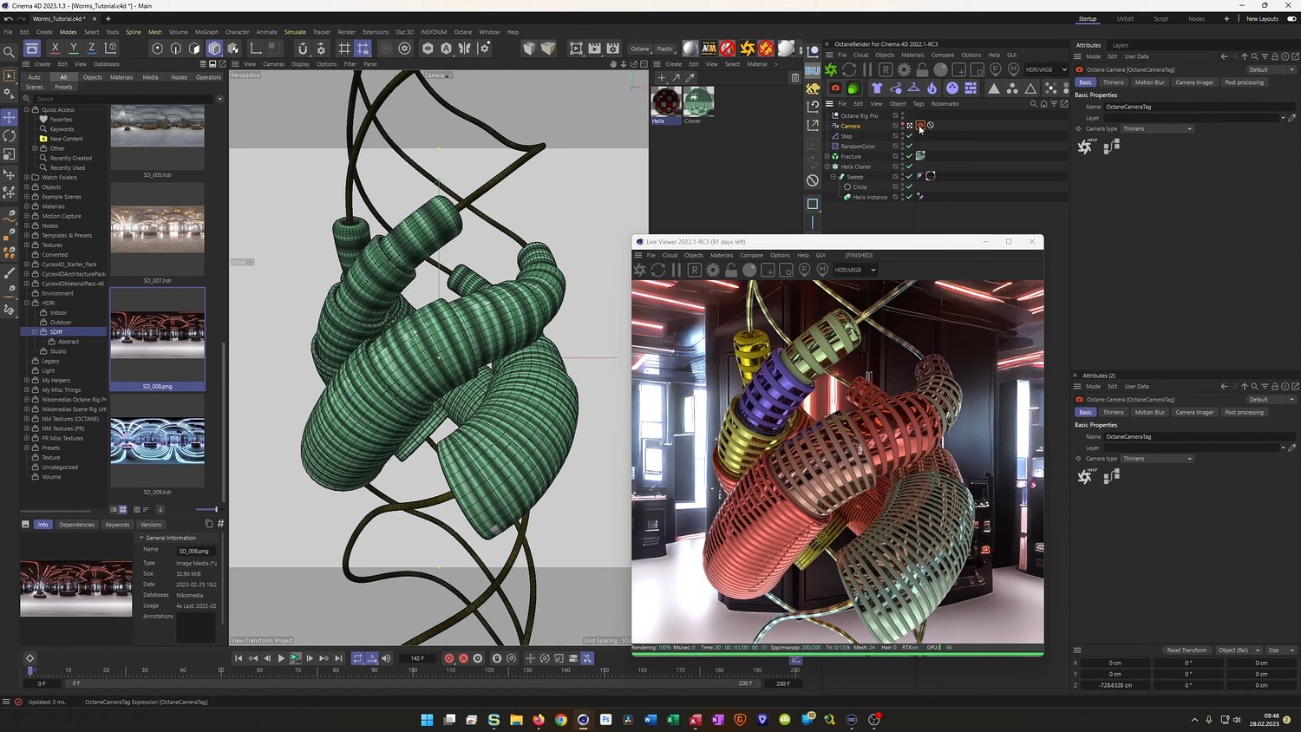Switch to the UVEdit layout
This screenshot has width=1301, height=732.
pos(1125,19)
